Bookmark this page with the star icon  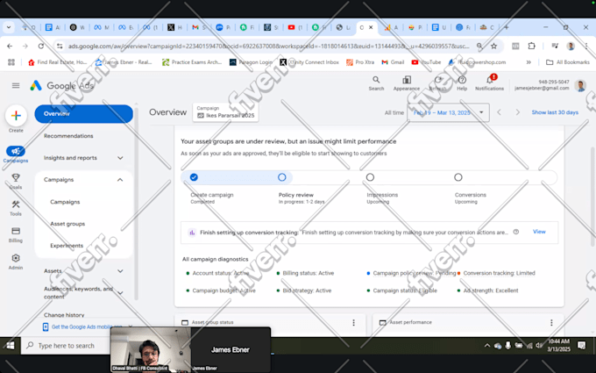pyautogui.click(x=493, y=46)
